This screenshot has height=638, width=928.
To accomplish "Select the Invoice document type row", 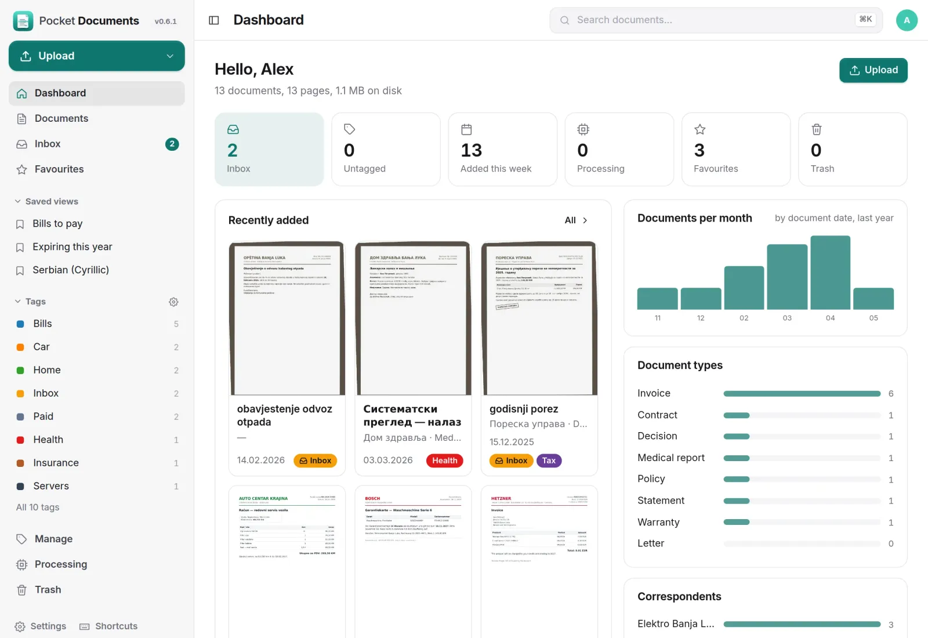I will point(765,394).
